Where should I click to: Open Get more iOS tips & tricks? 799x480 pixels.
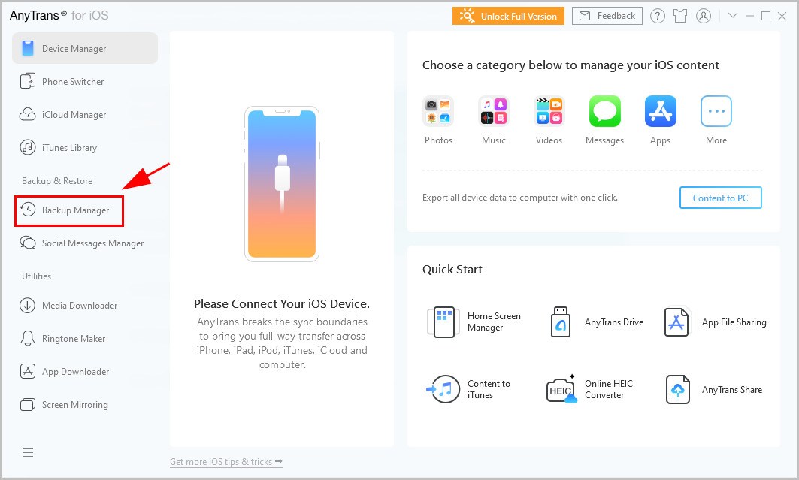pos(225,463)
